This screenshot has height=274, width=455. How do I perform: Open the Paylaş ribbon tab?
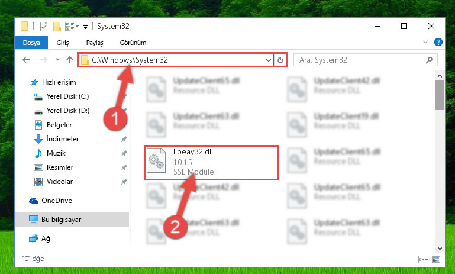coord(95,43)
